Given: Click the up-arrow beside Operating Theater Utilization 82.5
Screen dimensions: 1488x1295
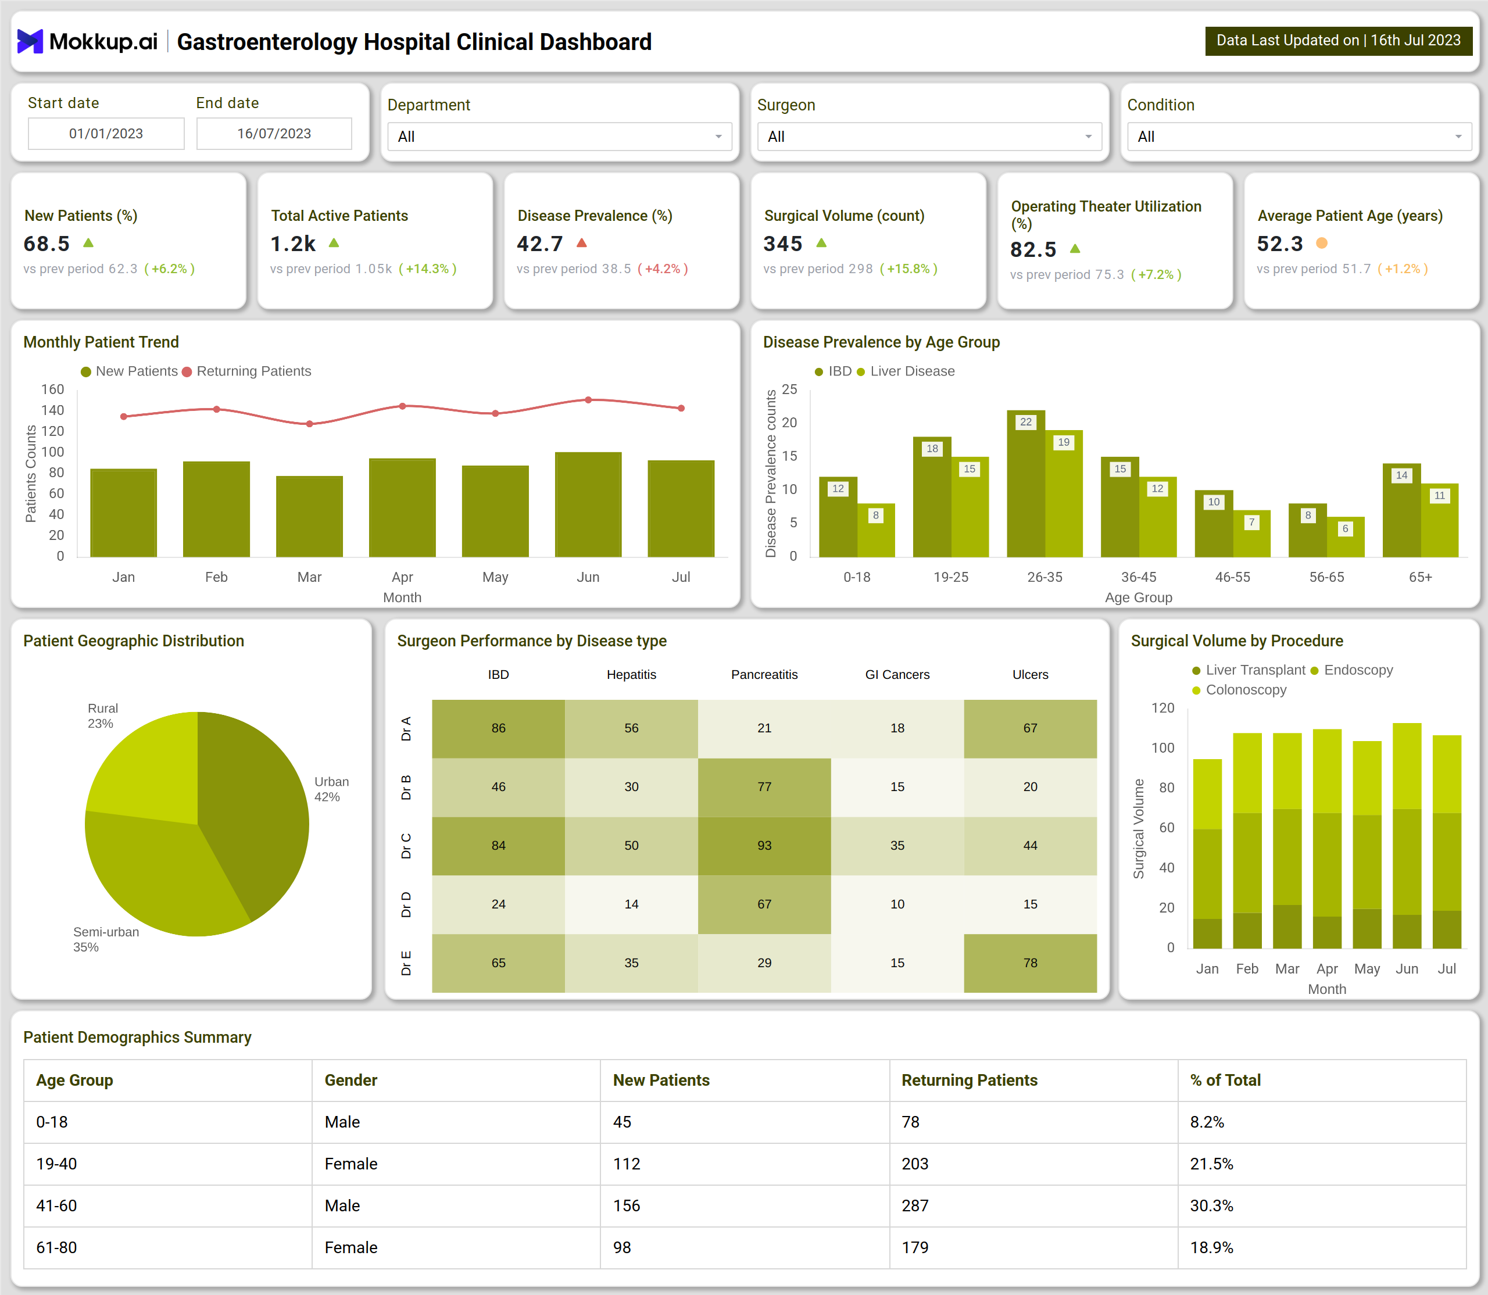Looking at the screenshot, I should [1075, 249].
